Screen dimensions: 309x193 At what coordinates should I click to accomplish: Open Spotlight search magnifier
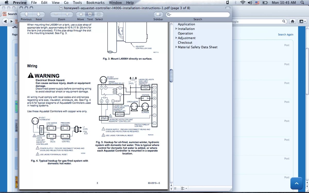pos(302,3)
